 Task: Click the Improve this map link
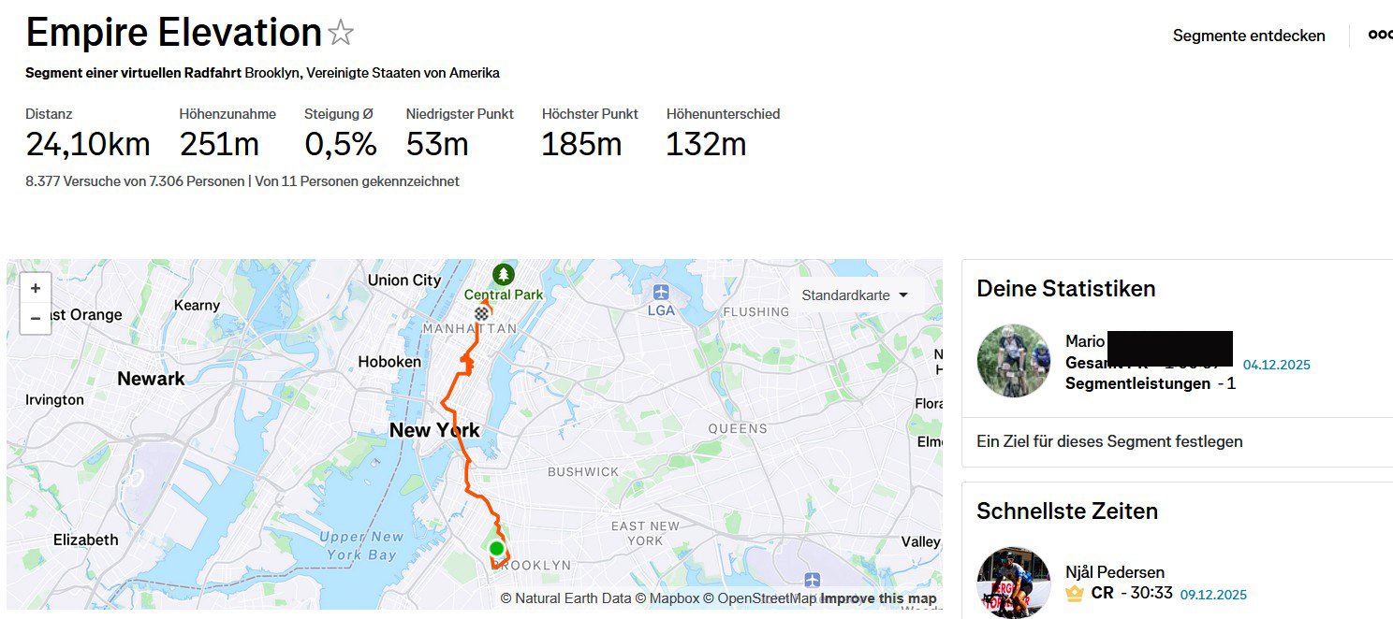(x=878, y=598)
